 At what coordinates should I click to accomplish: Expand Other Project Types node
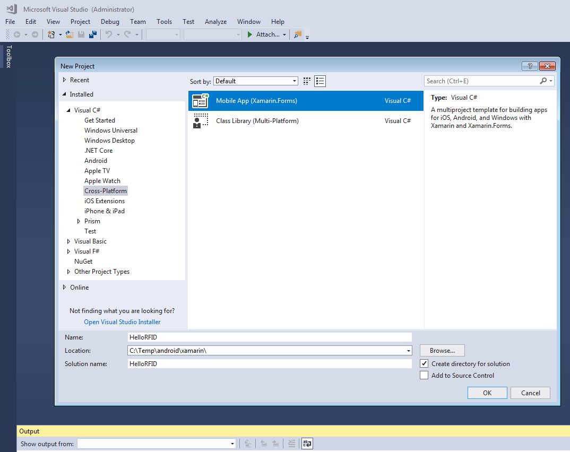click(x=68, y=272)
